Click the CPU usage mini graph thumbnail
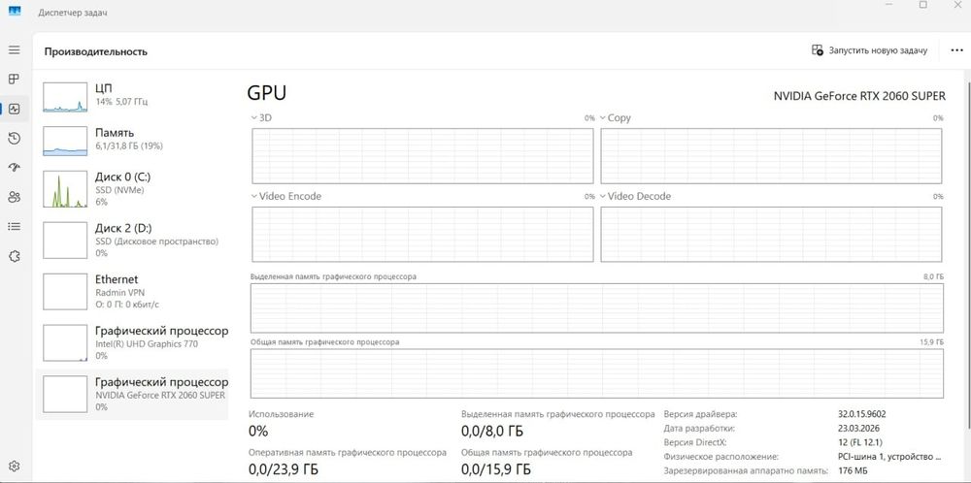 65,98
